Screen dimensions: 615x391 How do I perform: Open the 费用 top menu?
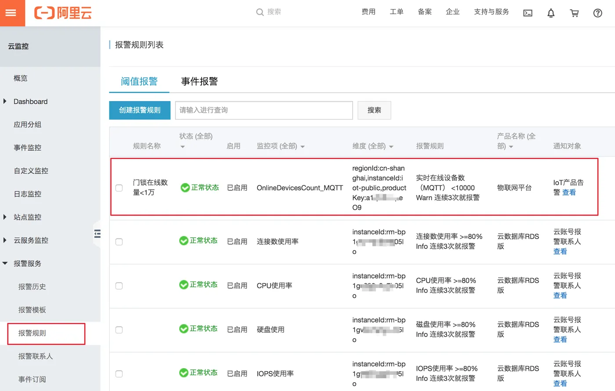pyautogui.click(x=369, y=12)
